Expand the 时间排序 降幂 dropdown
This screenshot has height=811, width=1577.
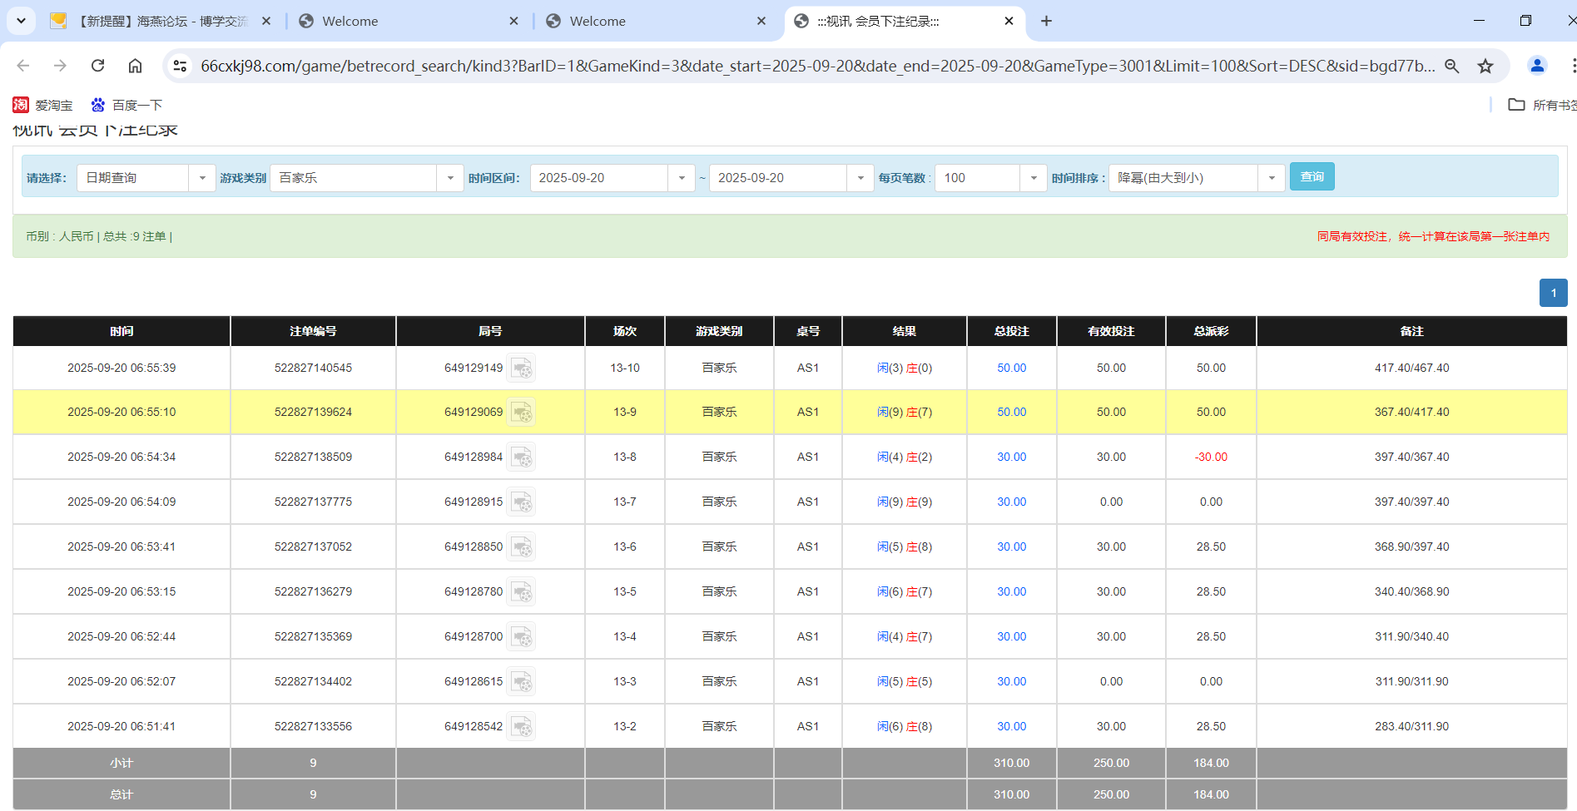1271,177
